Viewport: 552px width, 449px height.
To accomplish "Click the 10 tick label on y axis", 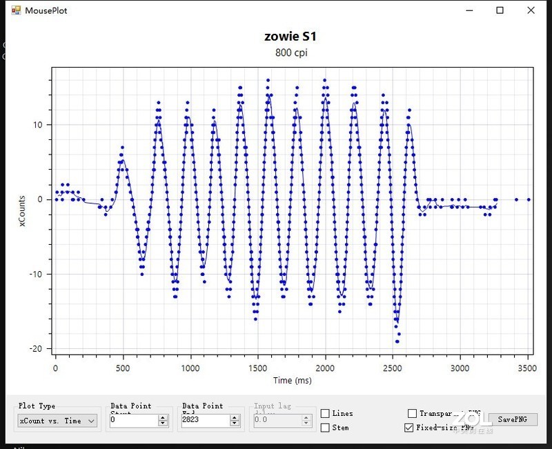I will 37,125.
